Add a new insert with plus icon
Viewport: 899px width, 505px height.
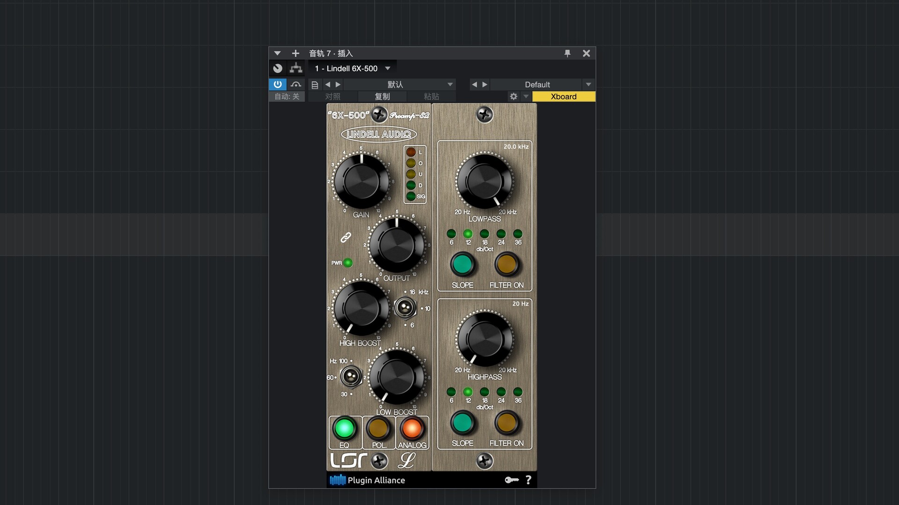tap(295, 53)
